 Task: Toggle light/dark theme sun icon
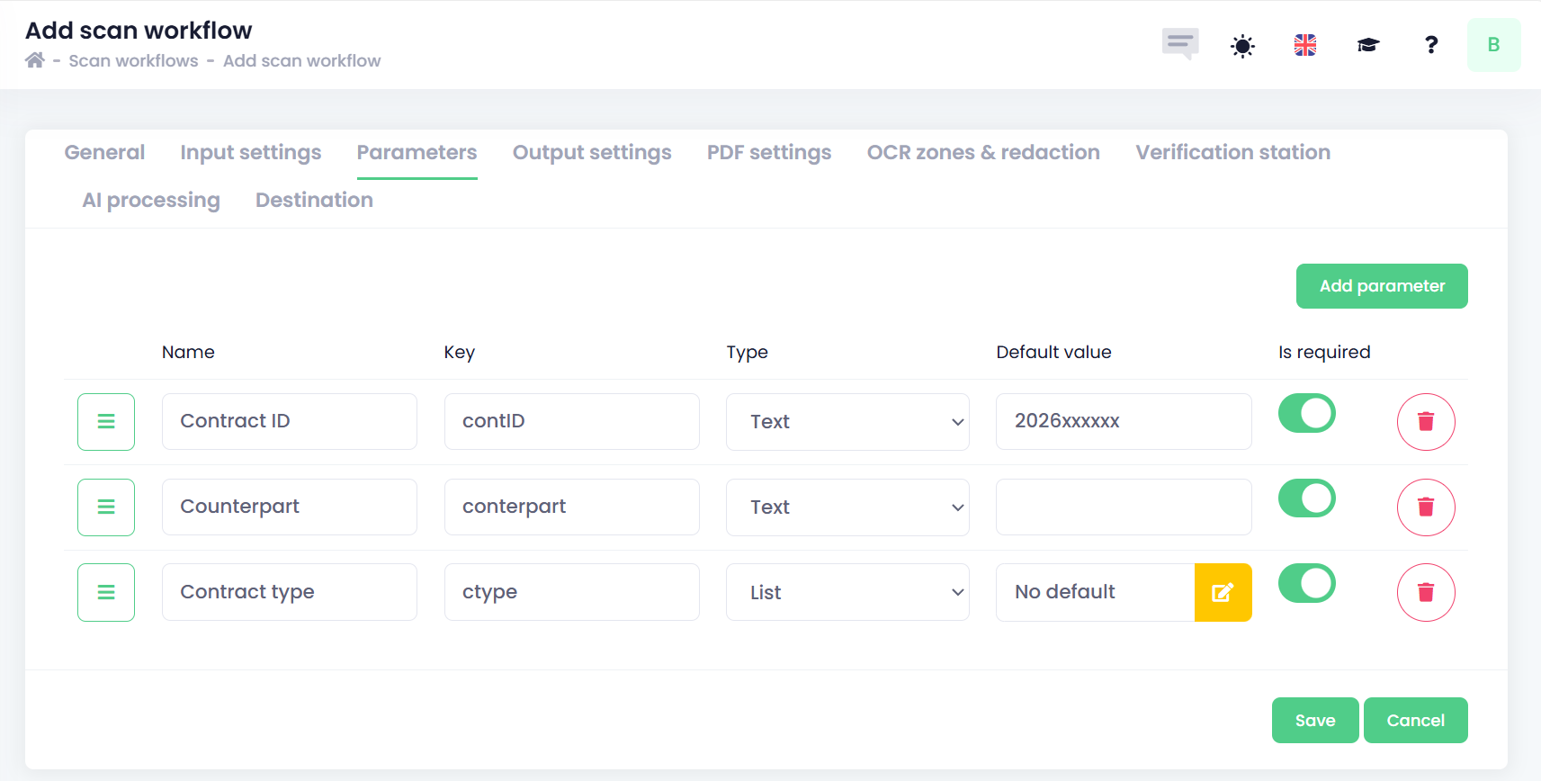pos(1242,45)
